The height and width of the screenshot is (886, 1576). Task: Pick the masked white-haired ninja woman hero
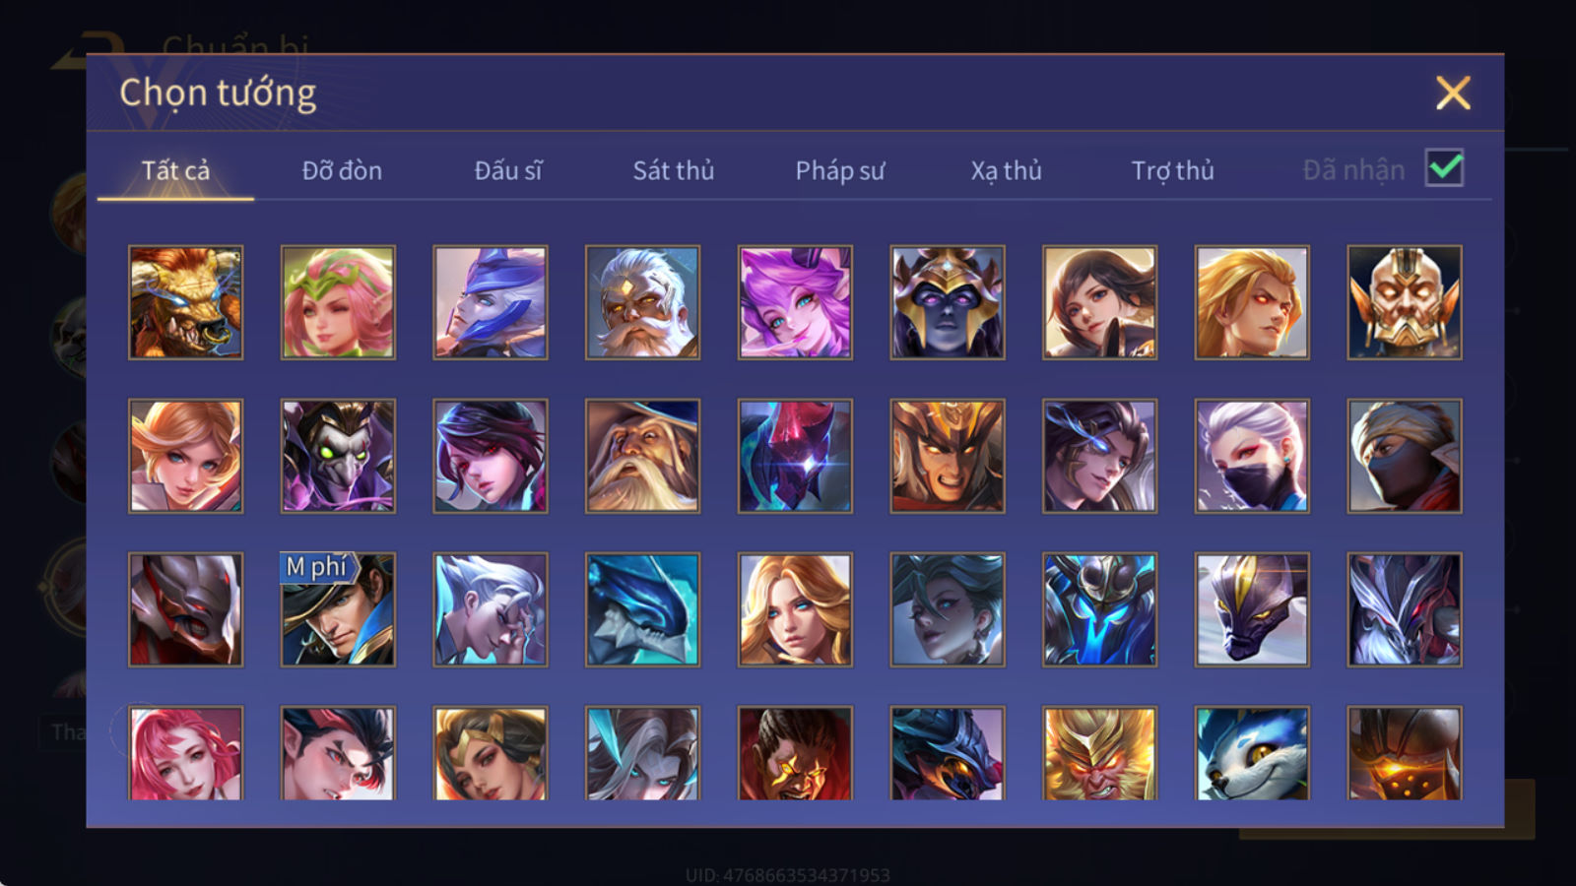click(x=1252, y=456)
